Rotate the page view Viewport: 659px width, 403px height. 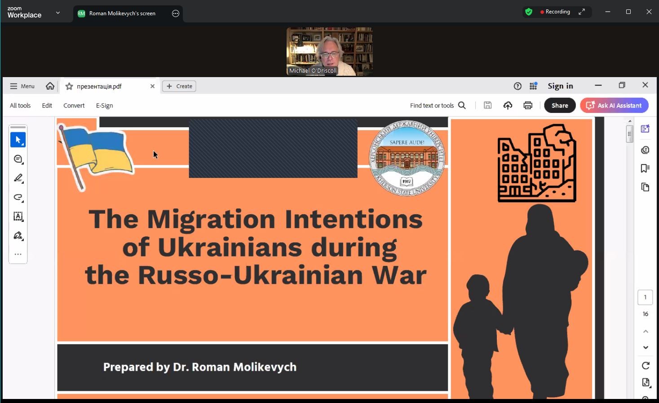pos(646,366)
